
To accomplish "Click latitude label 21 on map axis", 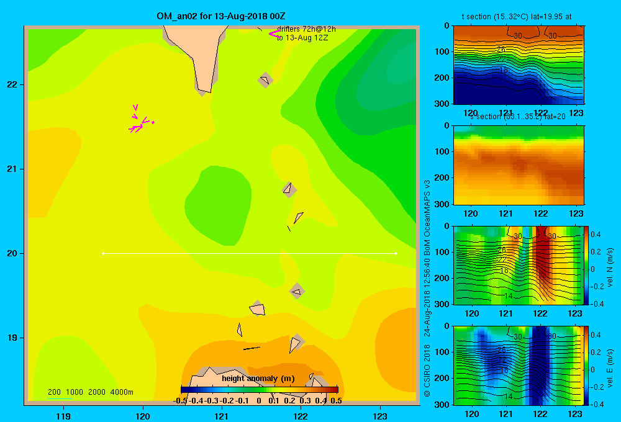I will (x=12, y=169).
